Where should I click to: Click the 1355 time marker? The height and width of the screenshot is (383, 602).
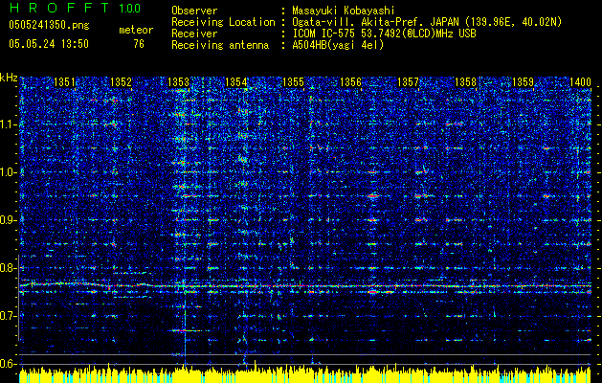pyautogui.click(x=293, y=81)
